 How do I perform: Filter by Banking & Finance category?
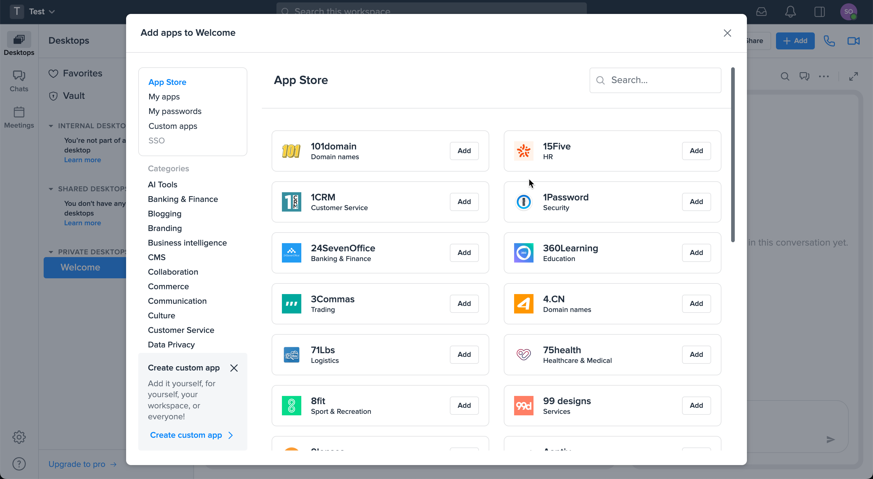point(183,199)
